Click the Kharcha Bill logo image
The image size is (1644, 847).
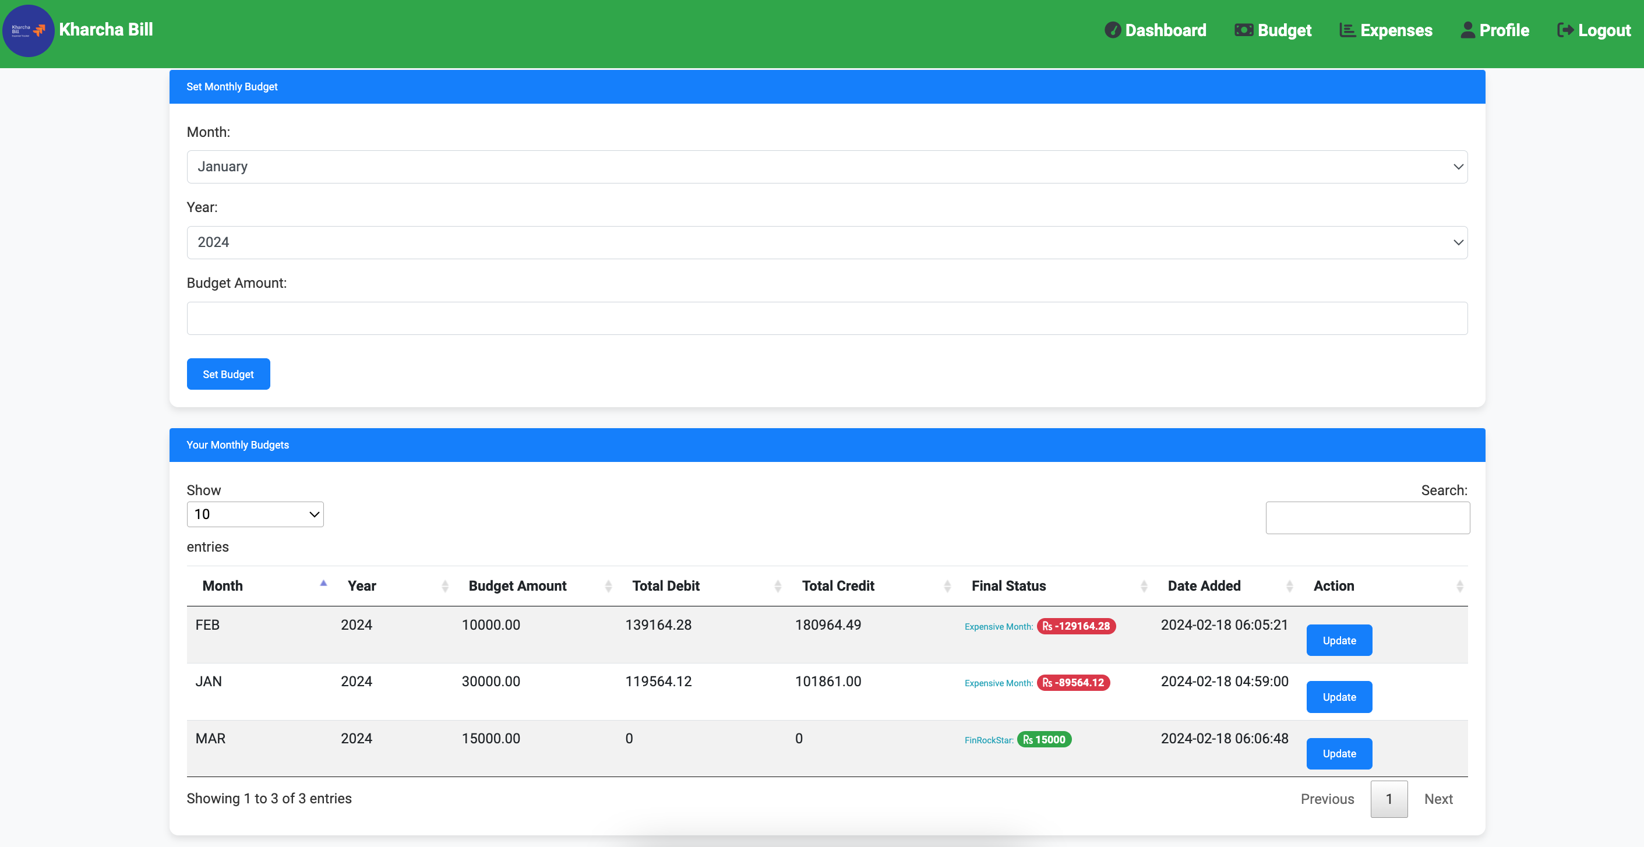pyautogui.click(x=28, y=30)
